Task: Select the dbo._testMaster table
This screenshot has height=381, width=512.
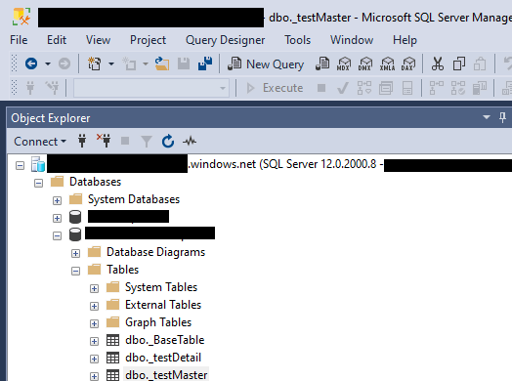Action: (x=166, y=375)
